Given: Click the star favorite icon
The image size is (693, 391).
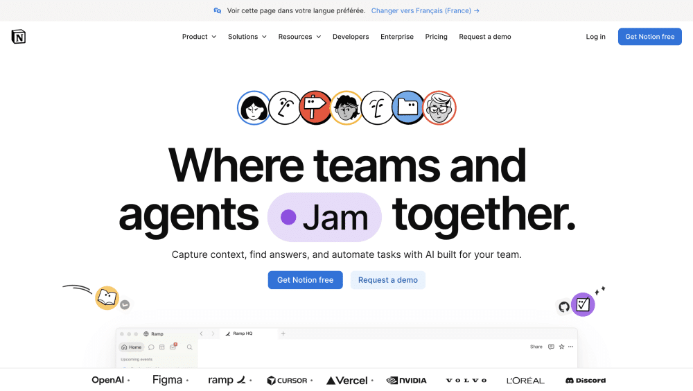Looking at the screenshot, I should point(562,347).
